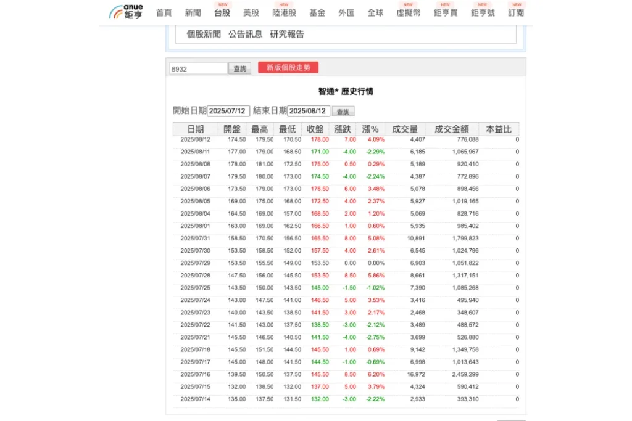
Task: Click the 成交金額 column header
Action: tap(452, 129)
